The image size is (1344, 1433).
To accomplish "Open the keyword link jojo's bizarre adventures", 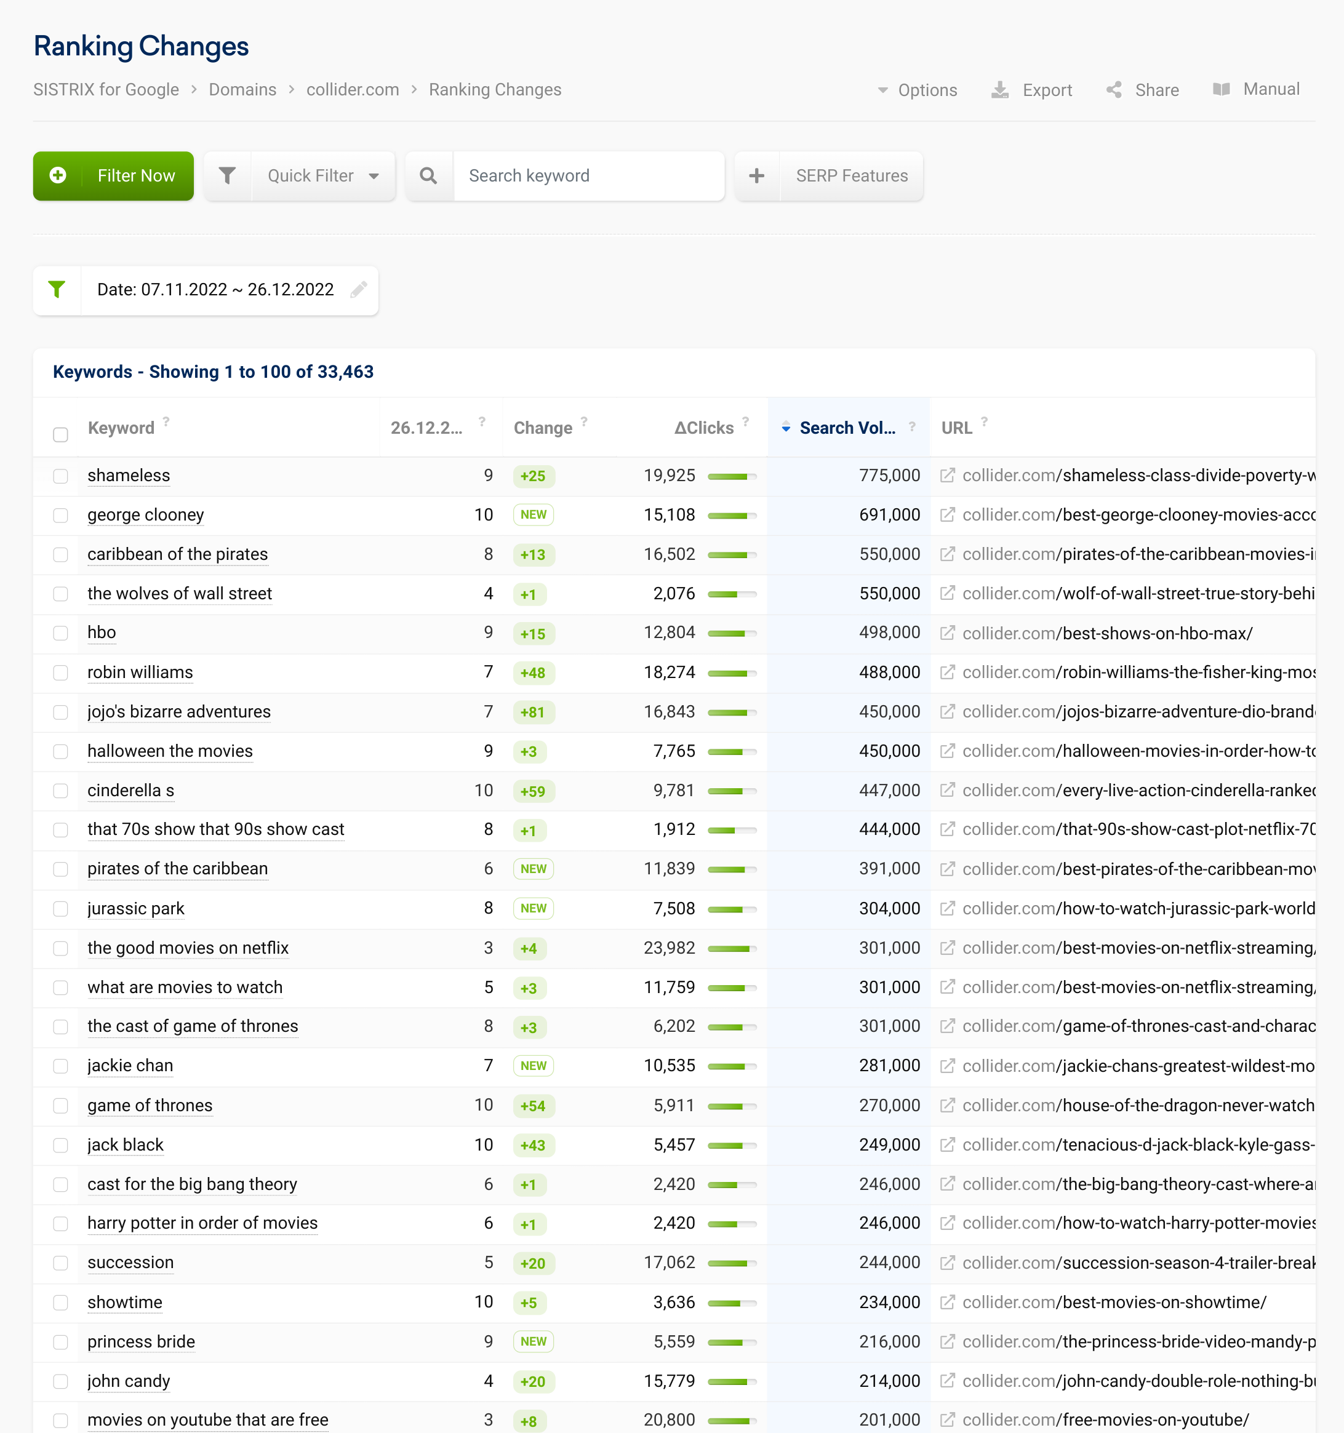I will [179, 711].
